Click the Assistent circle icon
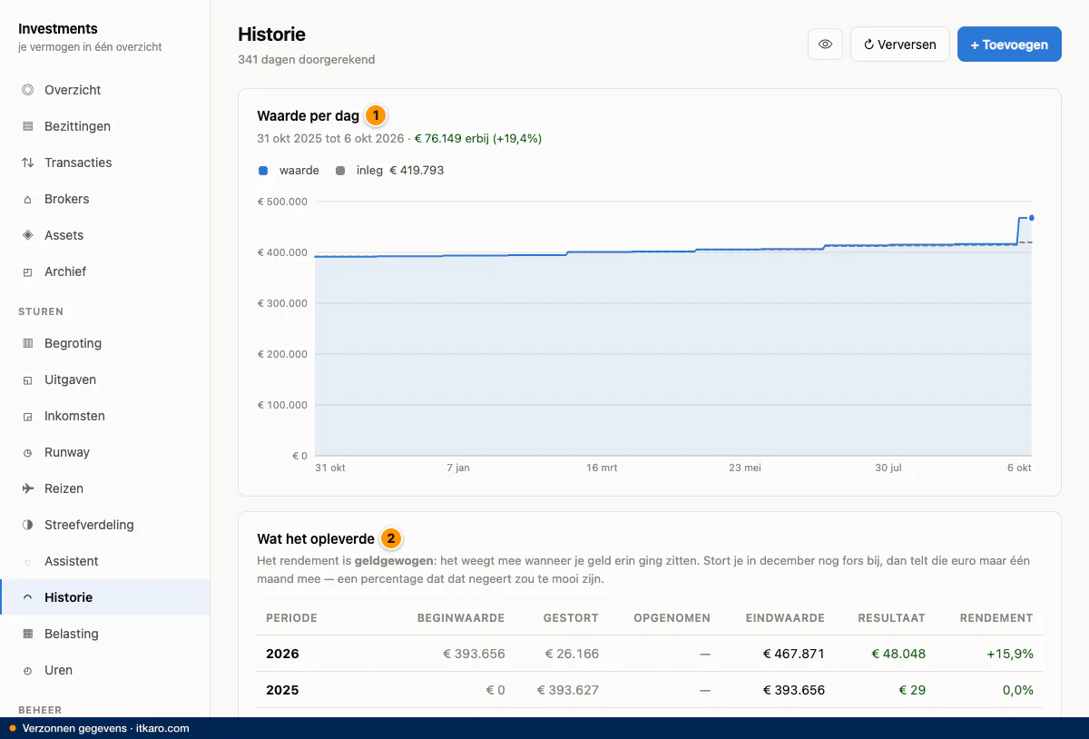Image resolution: width=1089 pixels, height=739 pixels. pyautogui.click(x=27, y=561)
